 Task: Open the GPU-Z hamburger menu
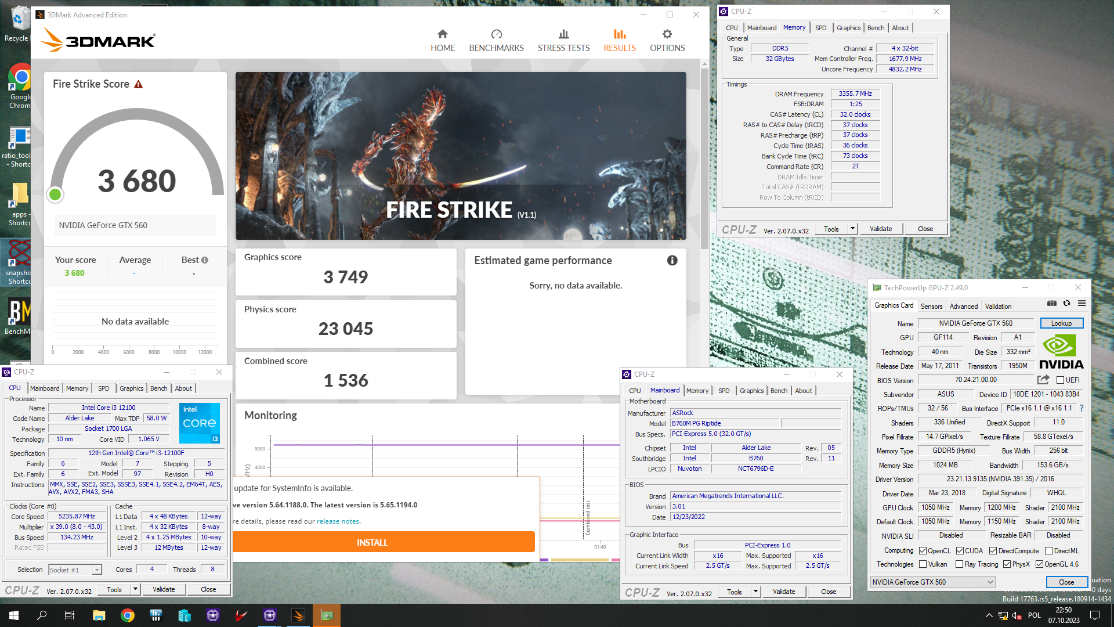tap(1082, 303)
